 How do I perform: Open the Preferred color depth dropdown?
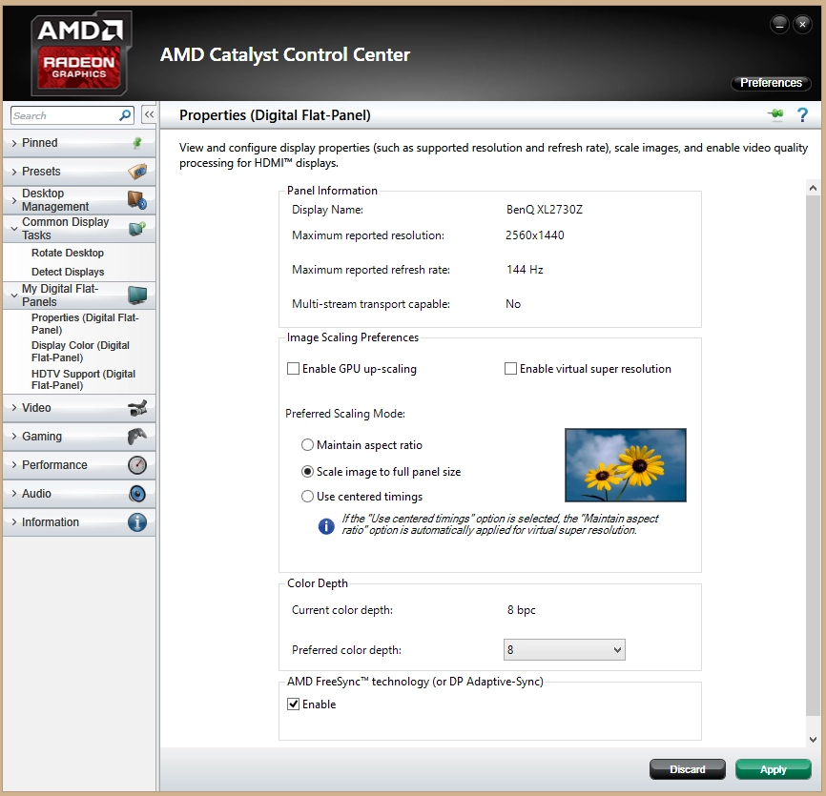(x=565, y=649)
